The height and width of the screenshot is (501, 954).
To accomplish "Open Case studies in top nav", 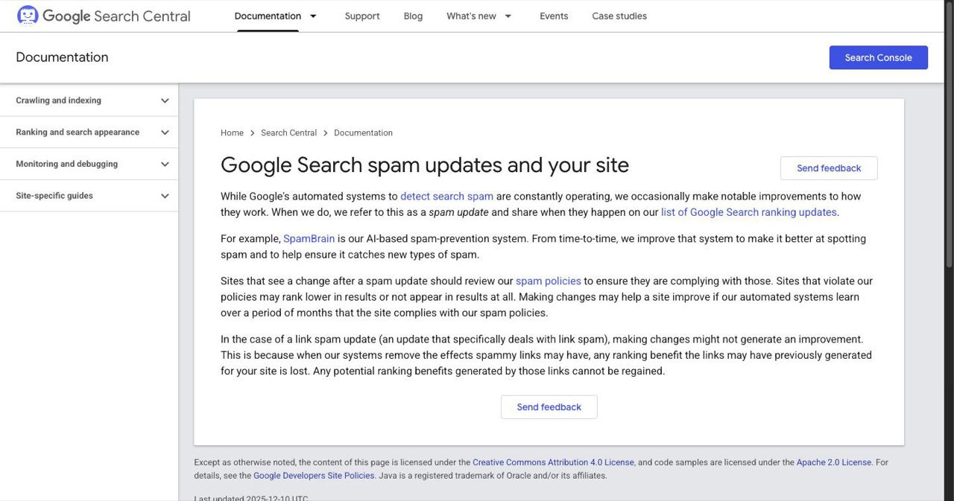I will click(619, 16).
